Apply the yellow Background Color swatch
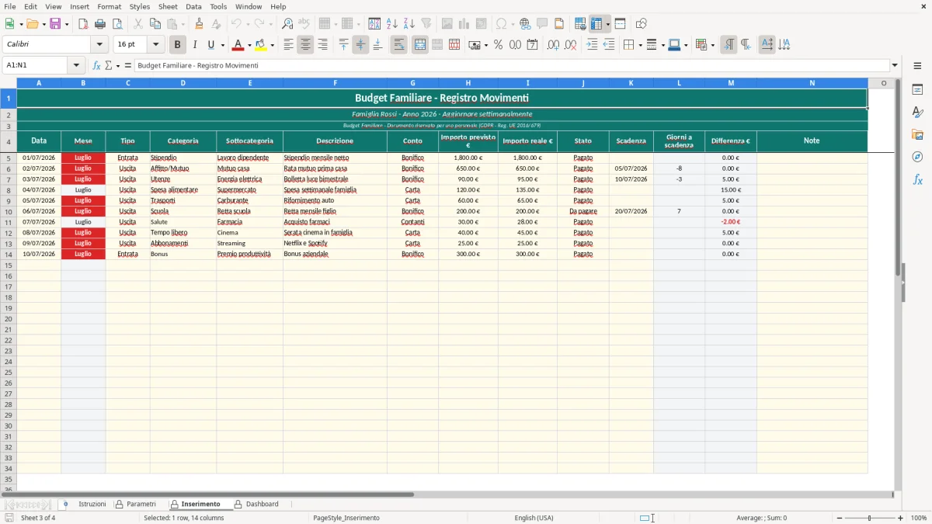932x524 pixels. pos(261,45)
